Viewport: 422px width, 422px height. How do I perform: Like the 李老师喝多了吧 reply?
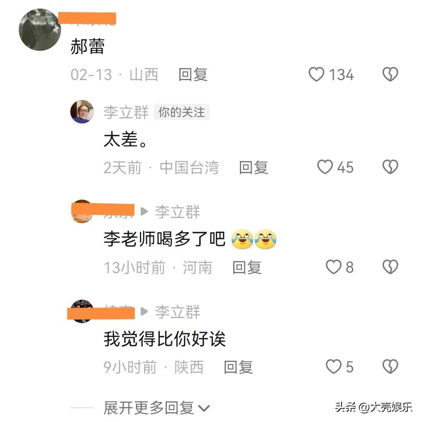point(334,267)
